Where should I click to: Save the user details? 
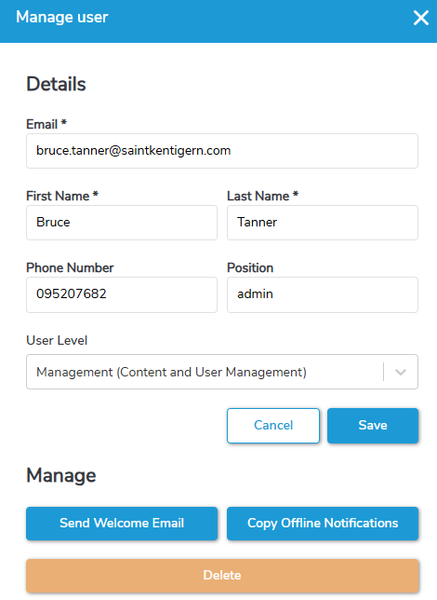[373, 426]
